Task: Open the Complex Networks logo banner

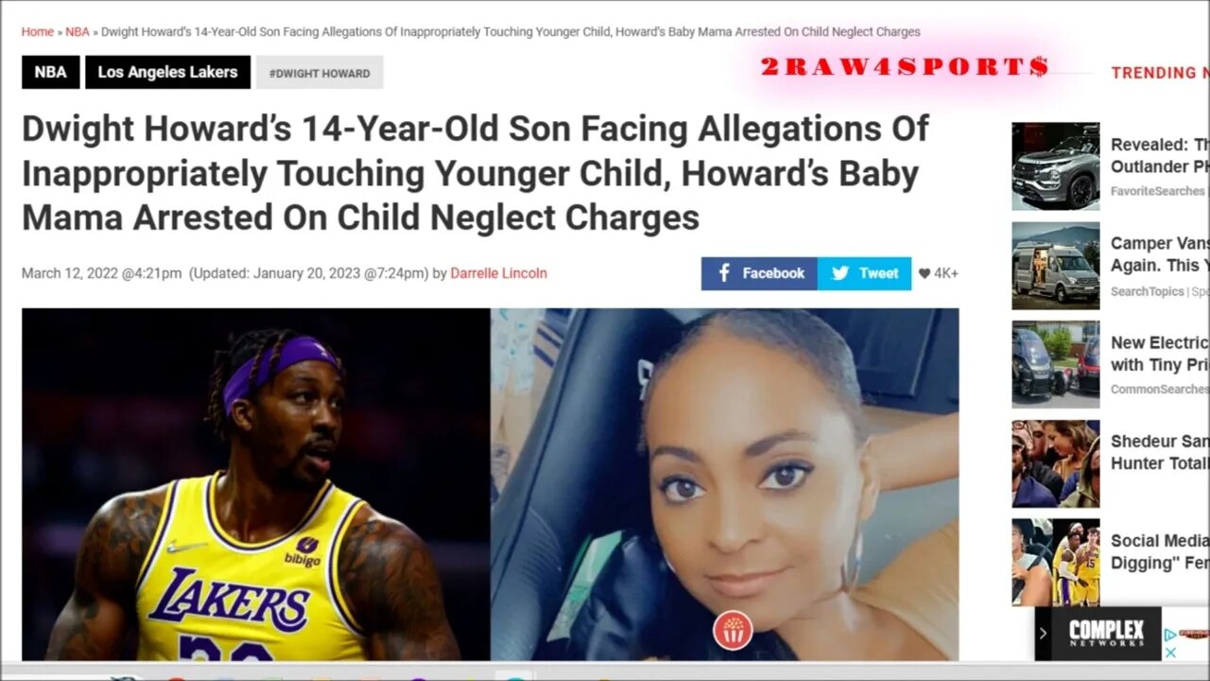Action: 1106,633
